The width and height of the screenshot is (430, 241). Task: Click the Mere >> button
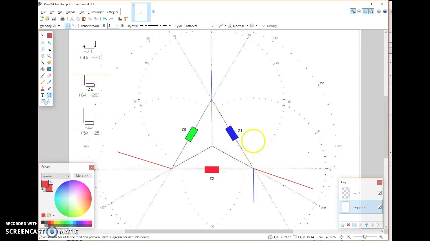(82, 176)
